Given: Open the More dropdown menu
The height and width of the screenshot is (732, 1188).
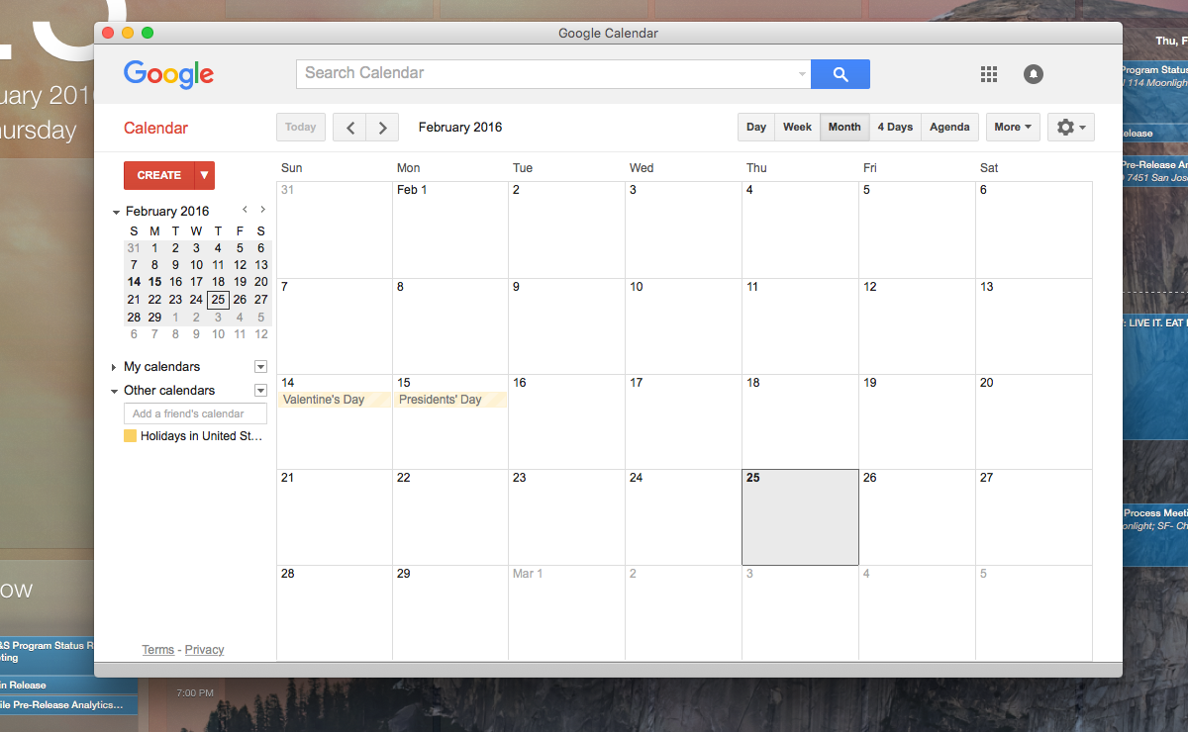Looking at the screenshot, I should 1013,128.
